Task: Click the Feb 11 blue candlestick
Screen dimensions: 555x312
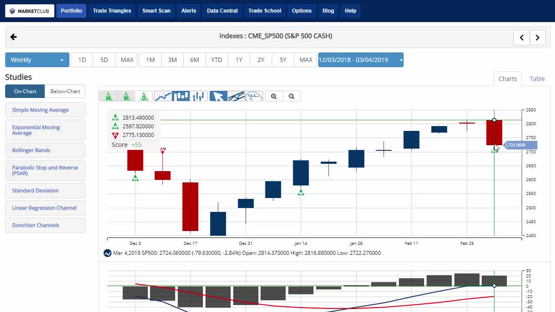Action: pos(411,140)
